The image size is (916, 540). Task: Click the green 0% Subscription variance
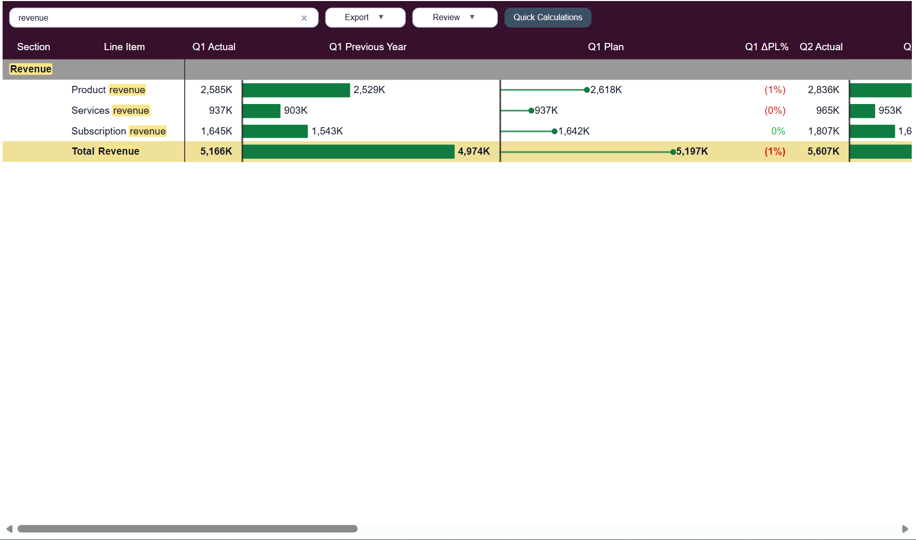(x=778, y=131)
